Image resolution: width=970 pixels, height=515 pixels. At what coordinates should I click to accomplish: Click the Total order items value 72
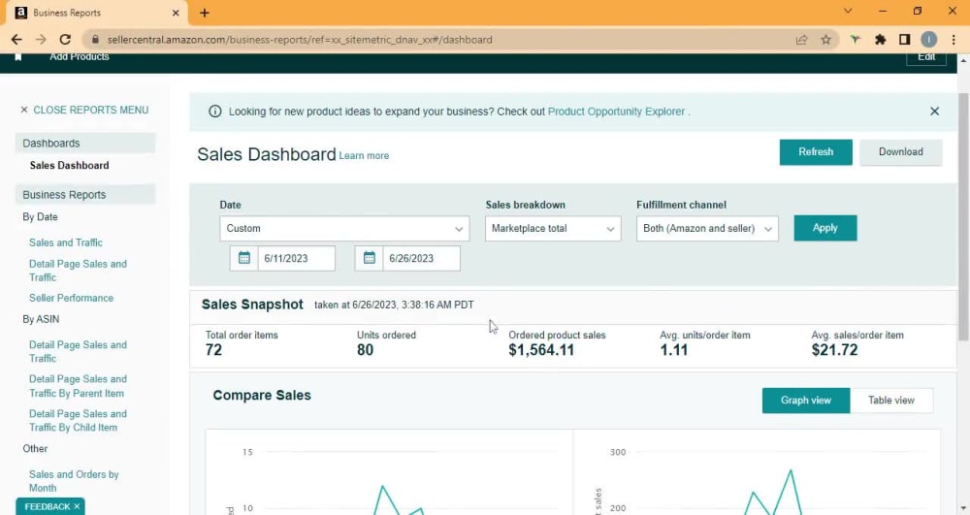pos(213,350)
